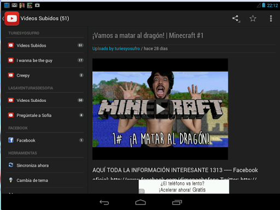Select the I wanna be the guy playlist

45,61
